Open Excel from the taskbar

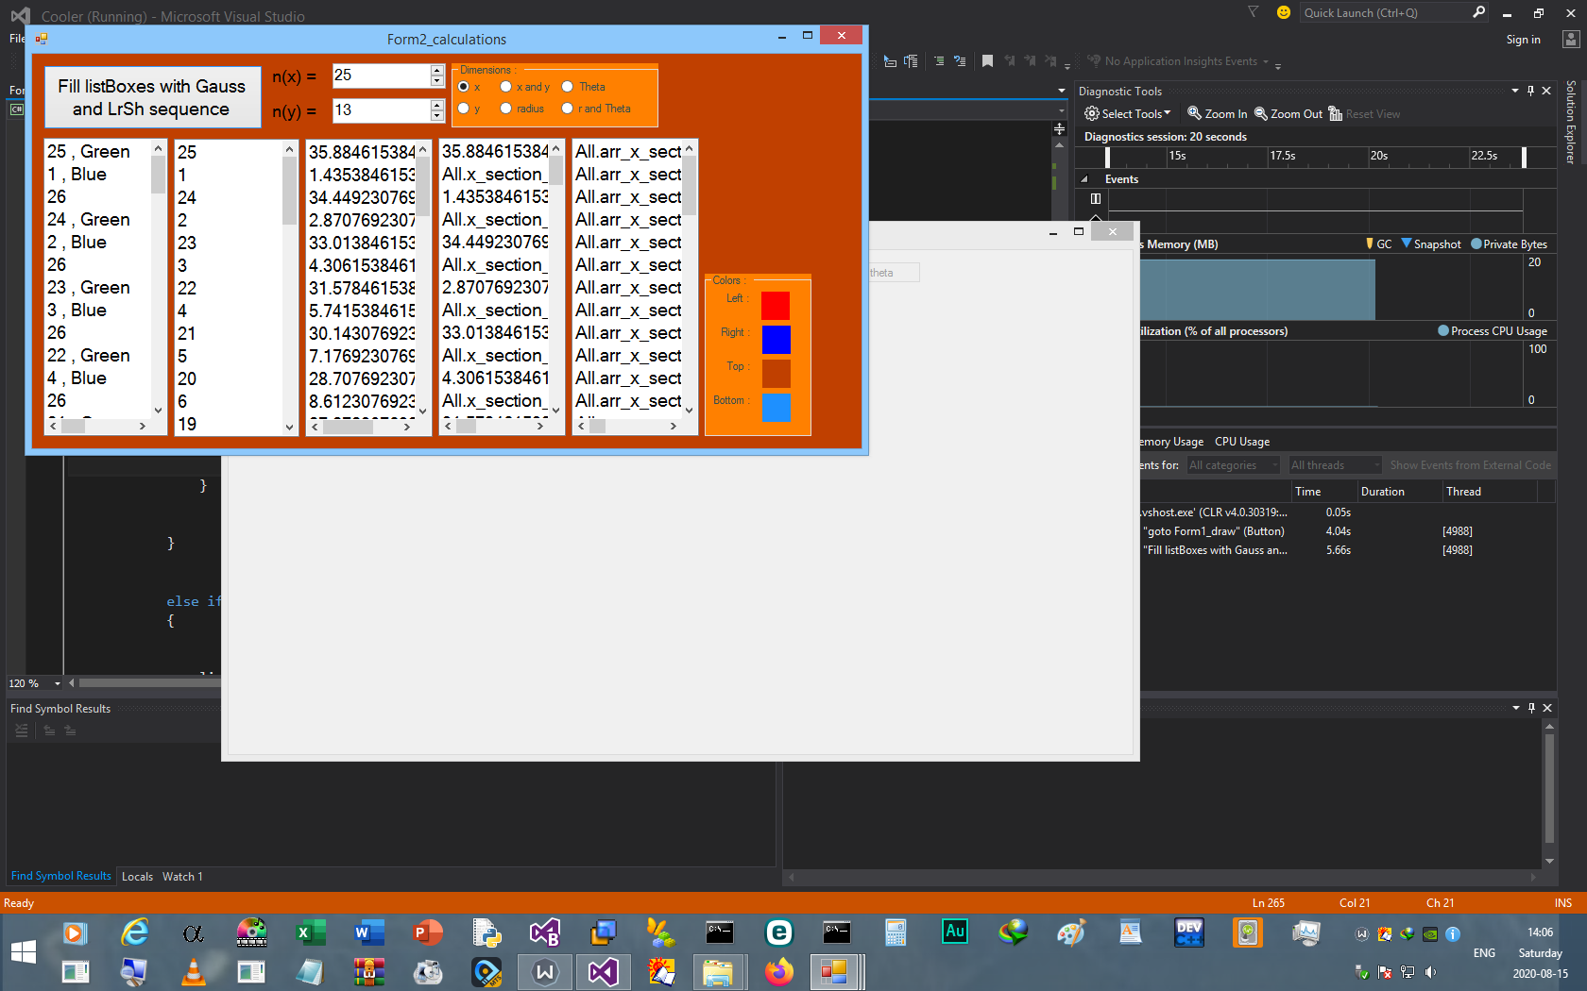(310, 932)
